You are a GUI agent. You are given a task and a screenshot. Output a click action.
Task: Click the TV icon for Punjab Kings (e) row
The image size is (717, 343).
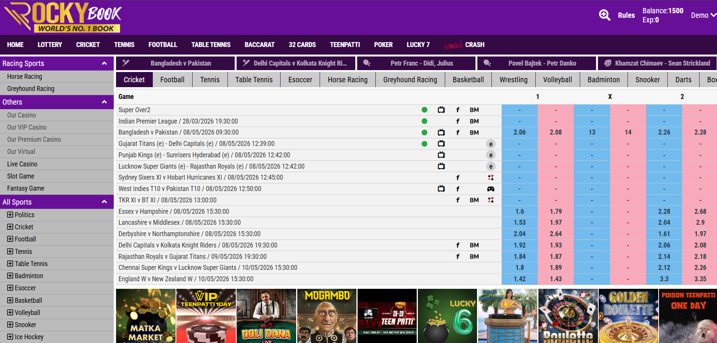pyautogui.click(x=441, y=155)
